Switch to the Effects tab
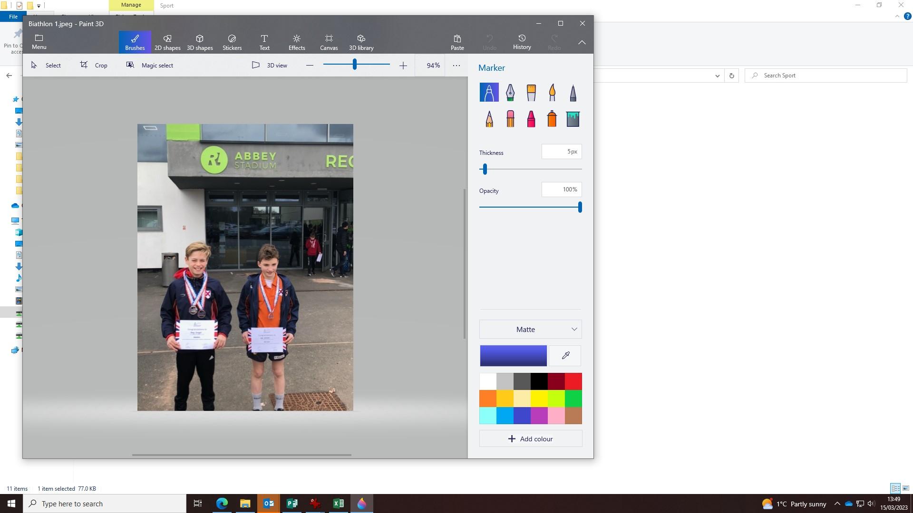Image resolution: width=913 pixels, height=513 pixels. coord(296,42)
